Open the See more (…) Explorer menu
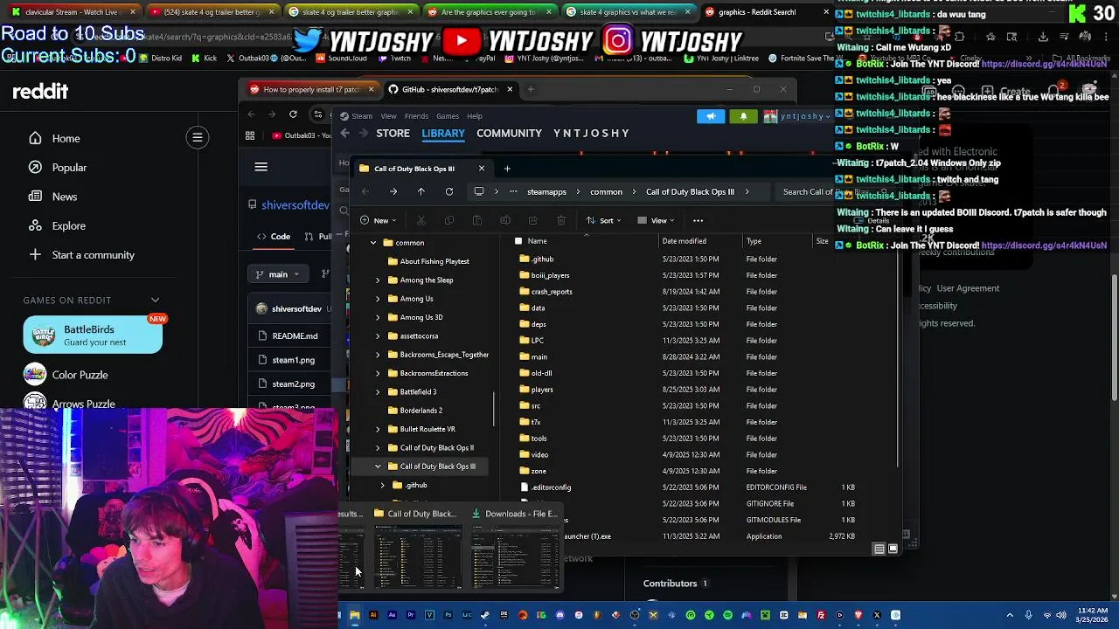The height and width of the screenshot is (629, 1119). click(x=698, y=220)
